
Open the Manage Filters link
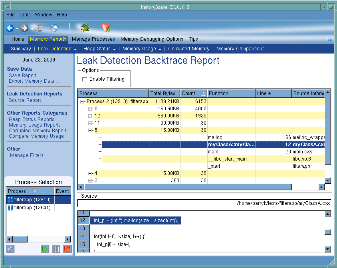click(27, 155)
